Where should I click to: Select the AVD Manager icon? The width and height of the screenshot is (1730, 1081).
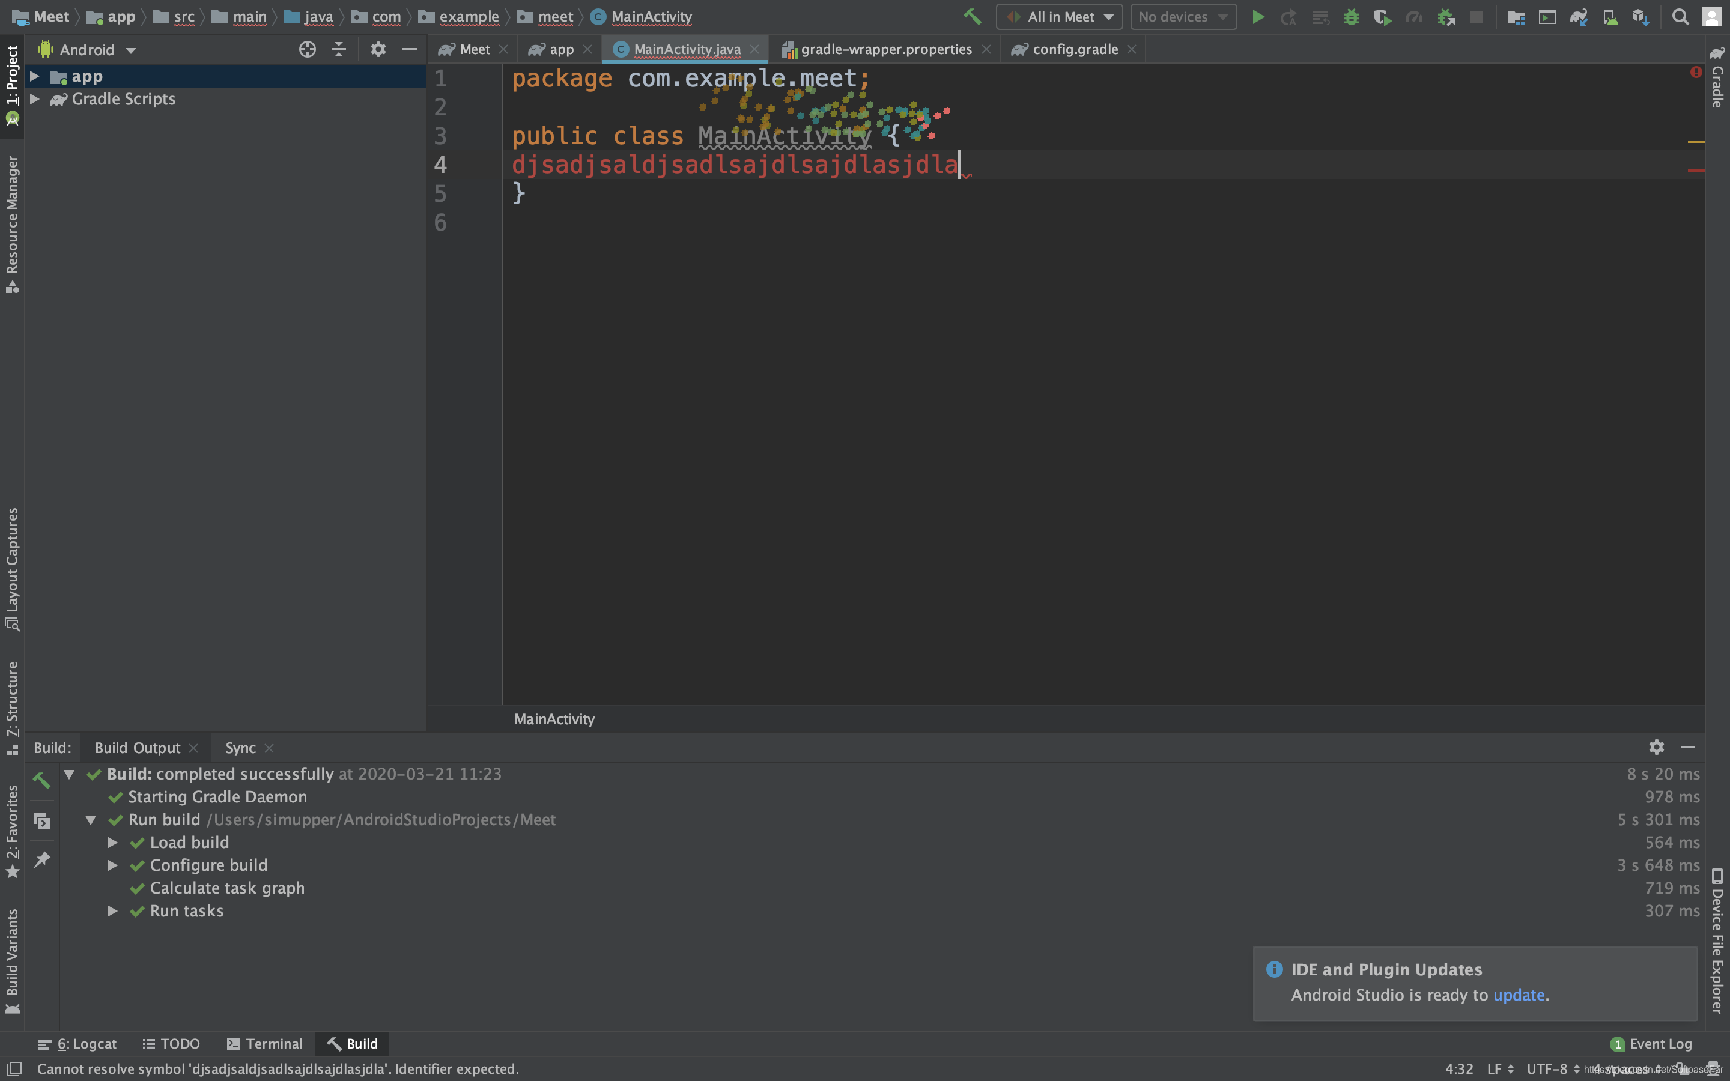1610,16
